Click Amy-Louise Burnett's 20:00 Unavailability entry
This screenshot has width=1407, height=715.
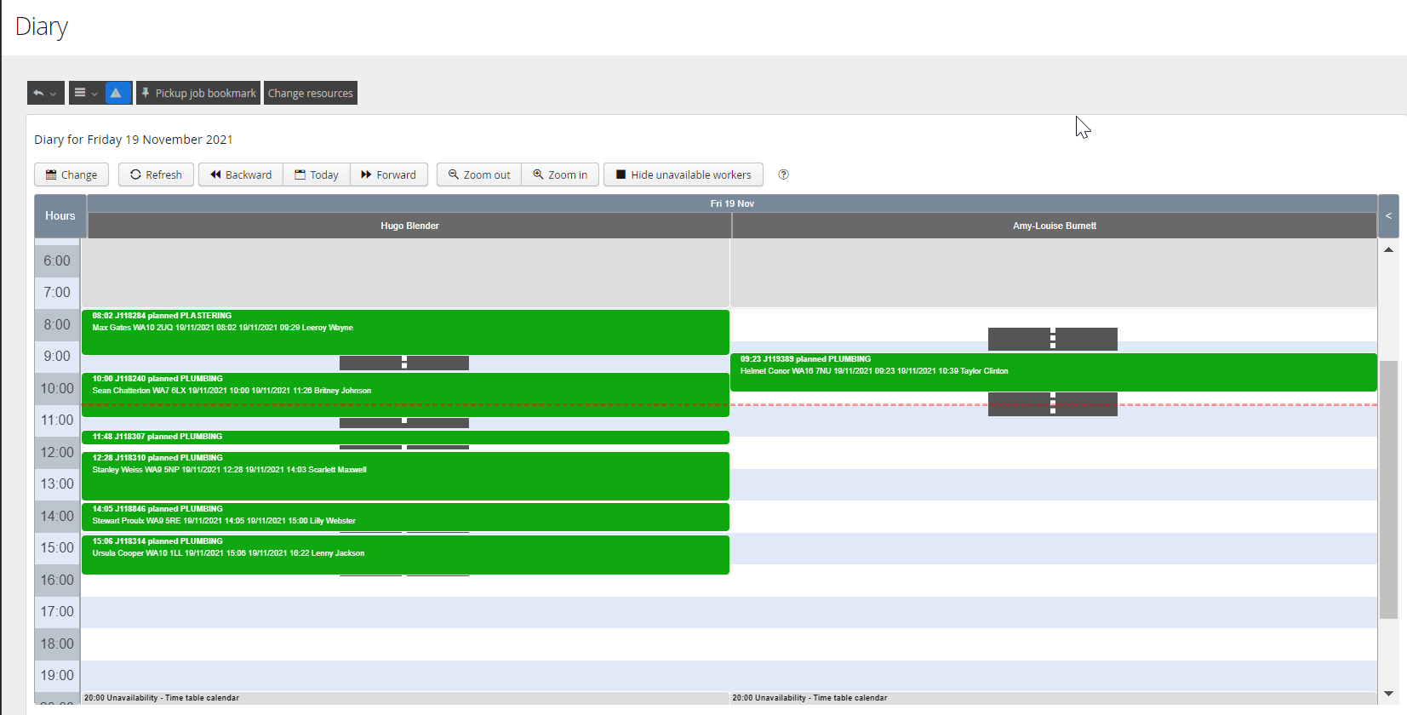1054,698
